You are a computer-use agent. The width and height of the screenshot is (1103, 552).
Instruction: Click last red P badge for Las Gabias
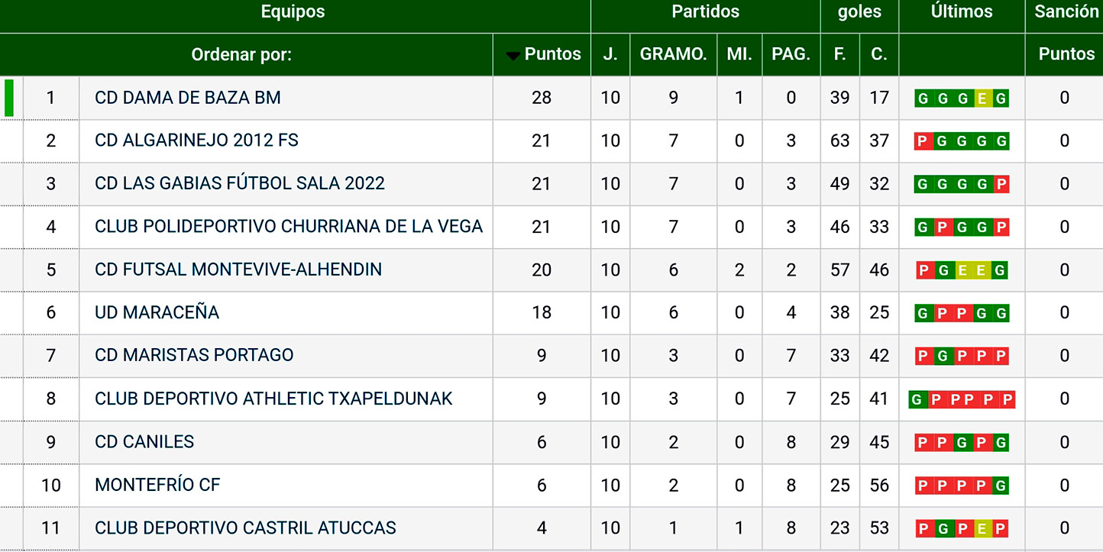(1001, 184)
